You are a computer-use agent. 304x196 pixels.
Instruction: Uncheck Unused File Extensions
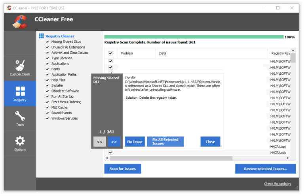[47, 47]
